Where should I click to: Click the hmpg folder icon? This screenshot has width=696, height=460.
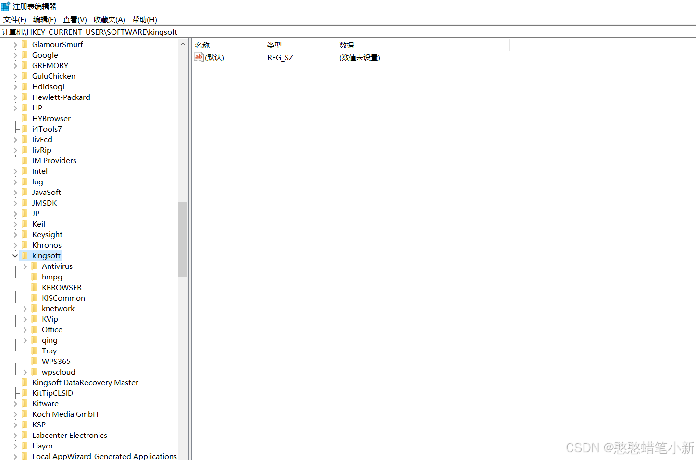coord(35,277)
